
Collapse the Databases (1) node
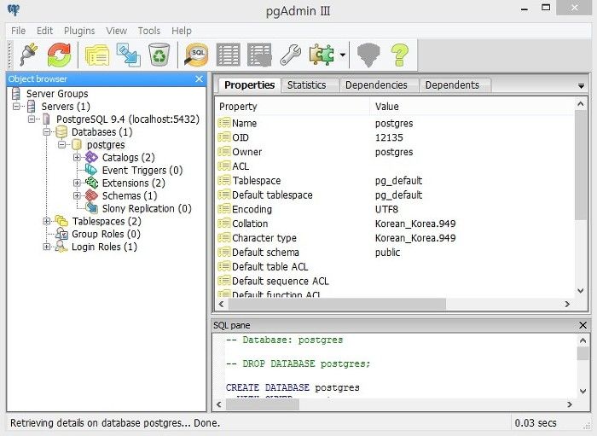pyautogui.click(x=46, y=132)
